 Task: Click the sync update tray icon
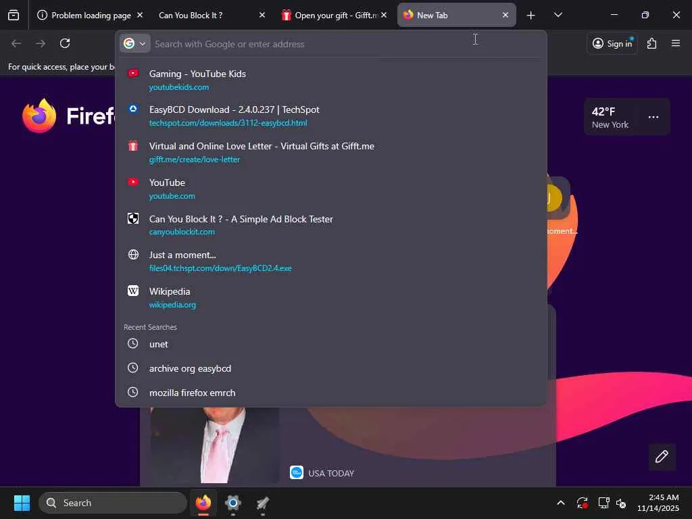(582, 503)
